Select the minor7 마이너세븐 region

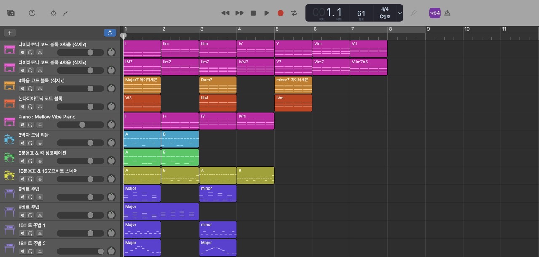click(293, 85)
